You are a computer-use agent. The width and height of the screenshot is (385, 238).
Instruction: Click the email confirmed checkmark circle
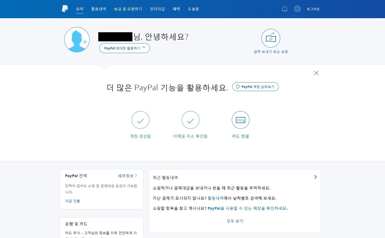coord(191,120)
